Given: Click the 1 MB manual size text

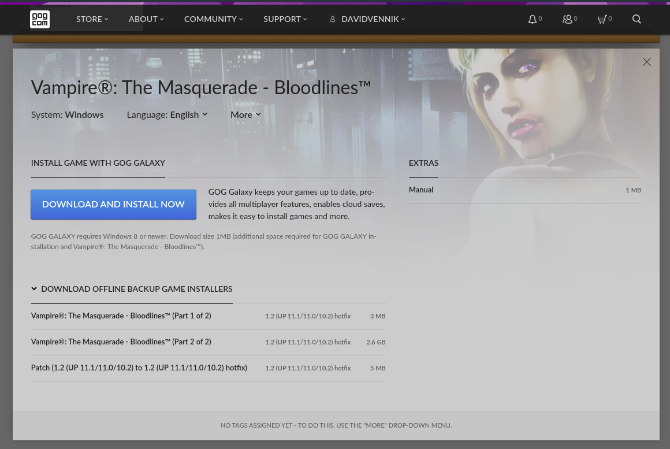Looking at the screenshot, I should pos(633,190).
